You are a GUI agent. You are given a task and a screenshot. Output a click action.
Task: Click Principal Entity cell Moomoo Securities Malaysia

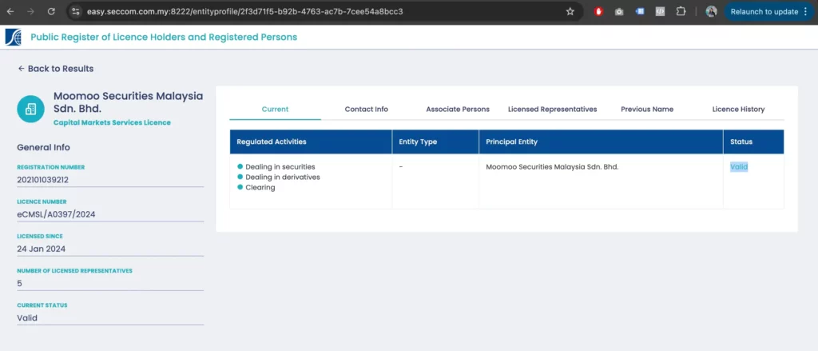click(552, 167)
